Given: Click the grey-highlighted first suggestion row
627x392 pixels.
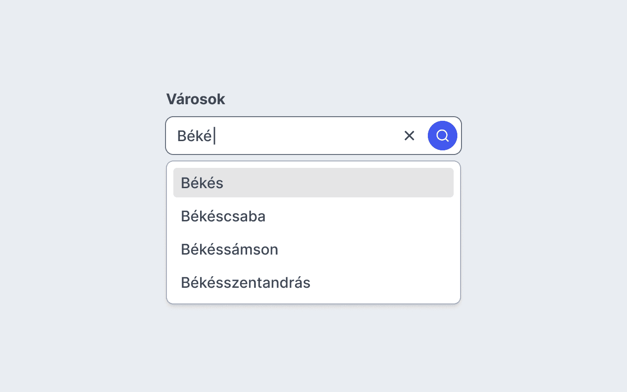Looking at the screenshot, I should point(313,183).
